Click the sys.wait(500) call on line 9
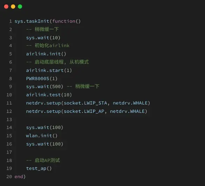The image size is (205, 186). coord(45,87)
